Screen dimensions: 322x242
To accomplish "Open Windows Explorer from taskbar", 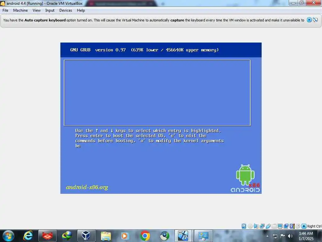I will (x=106, y=236).
